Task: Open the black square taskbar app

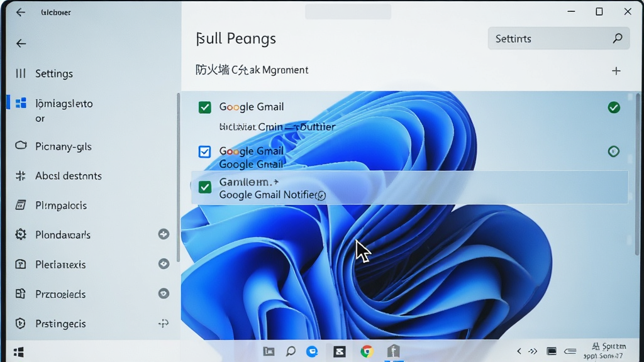Action: click(339, 351)
